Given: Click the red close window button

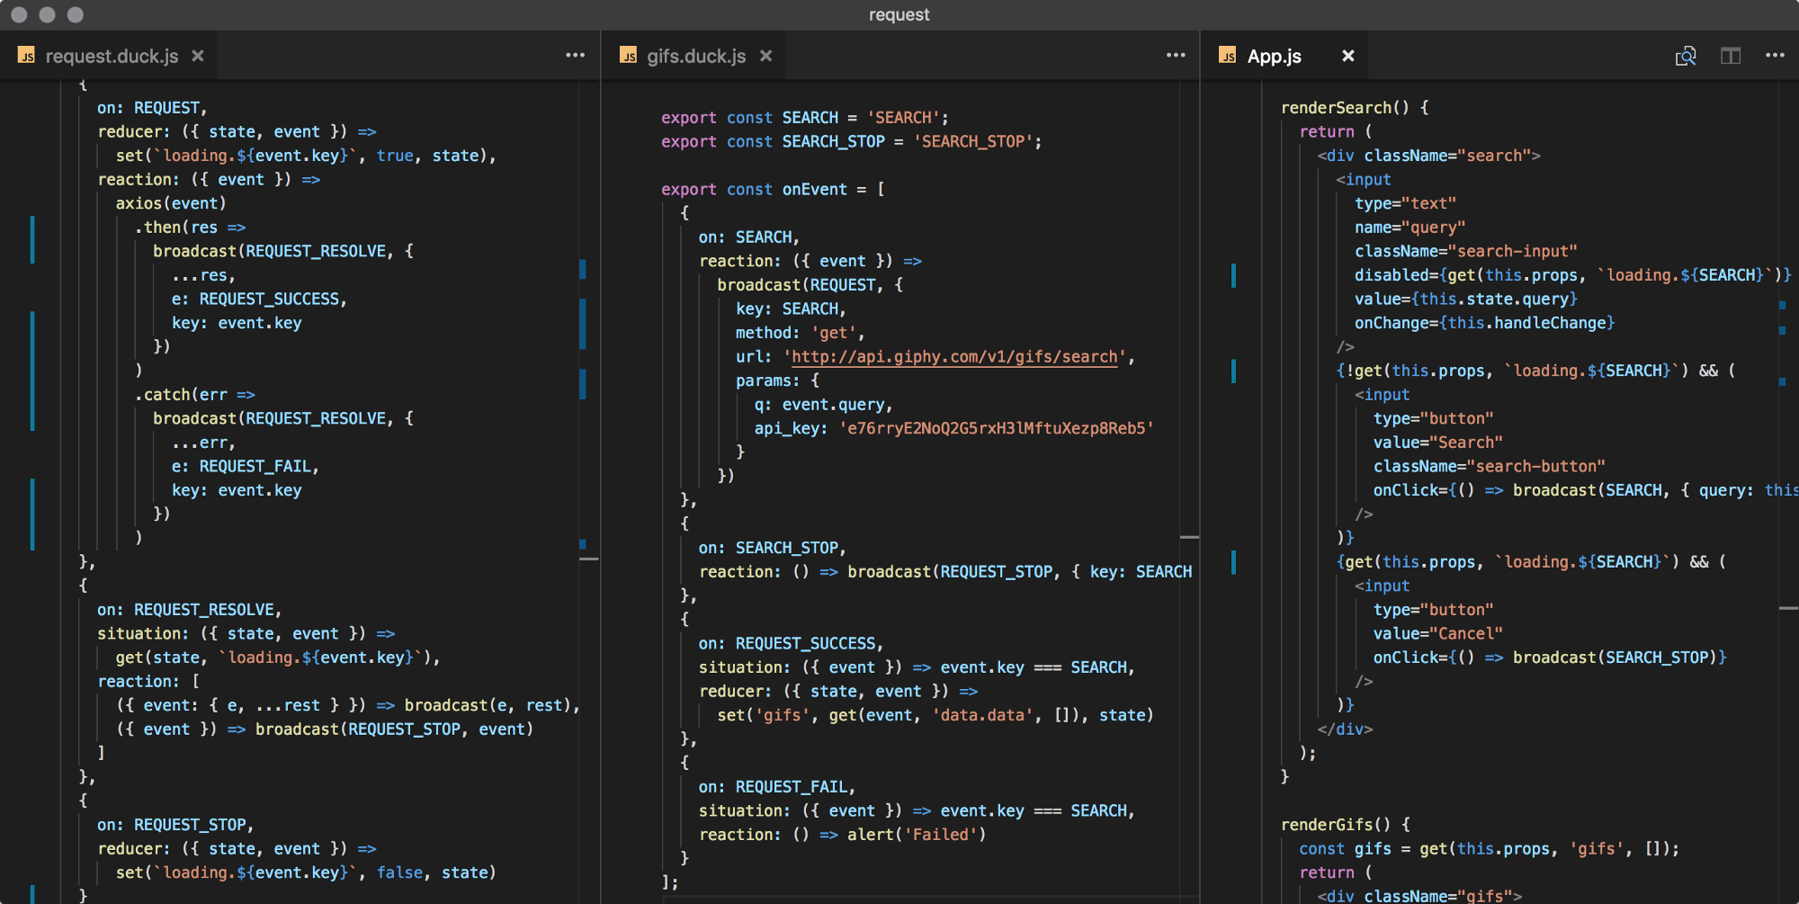Looking at the screenshot, I should point(19,14).
